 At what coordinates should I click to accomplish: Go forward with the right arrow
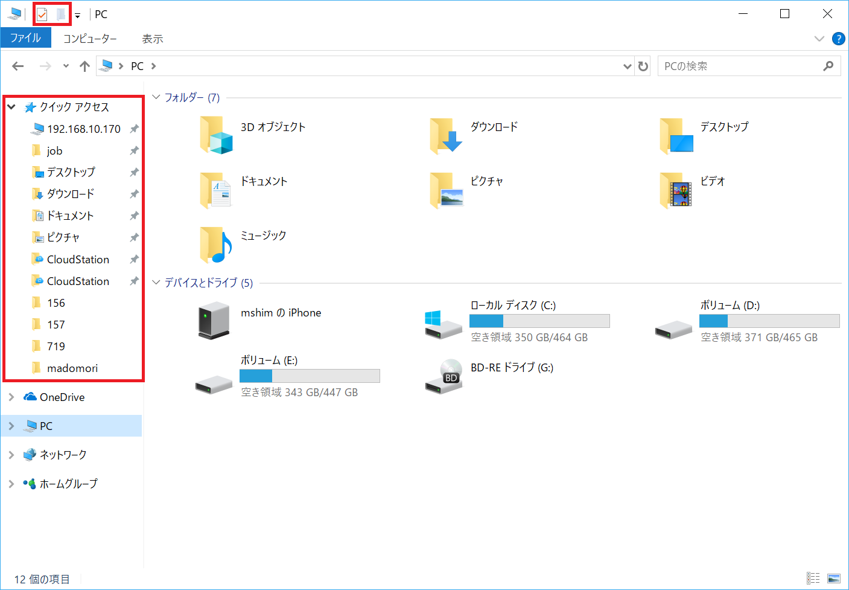(x=45, y=66)
